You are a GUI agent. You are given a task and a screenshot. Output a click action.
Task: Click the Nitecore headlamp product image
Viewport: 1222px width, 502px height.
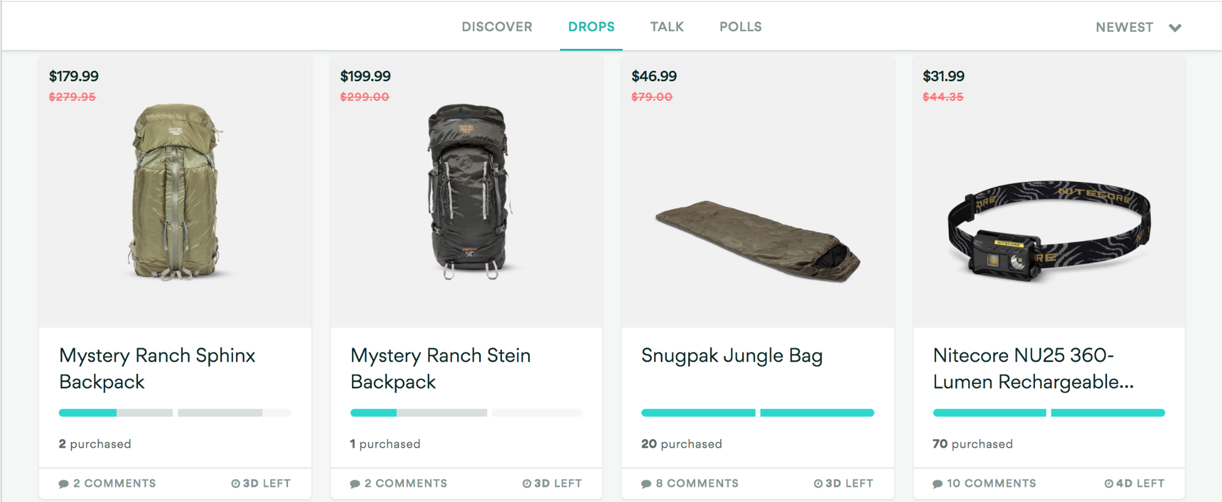tap(1048, 230)
